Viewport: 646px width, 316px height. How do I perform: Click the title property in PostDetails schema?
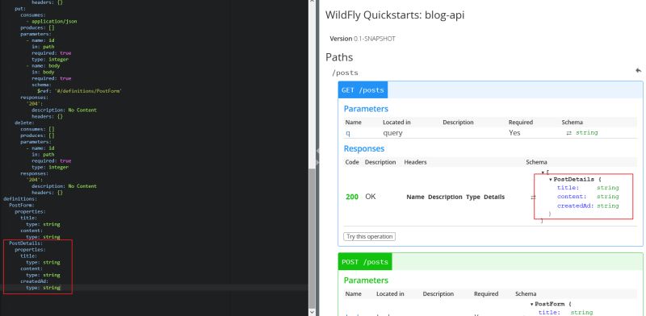[x=568, y=188]
